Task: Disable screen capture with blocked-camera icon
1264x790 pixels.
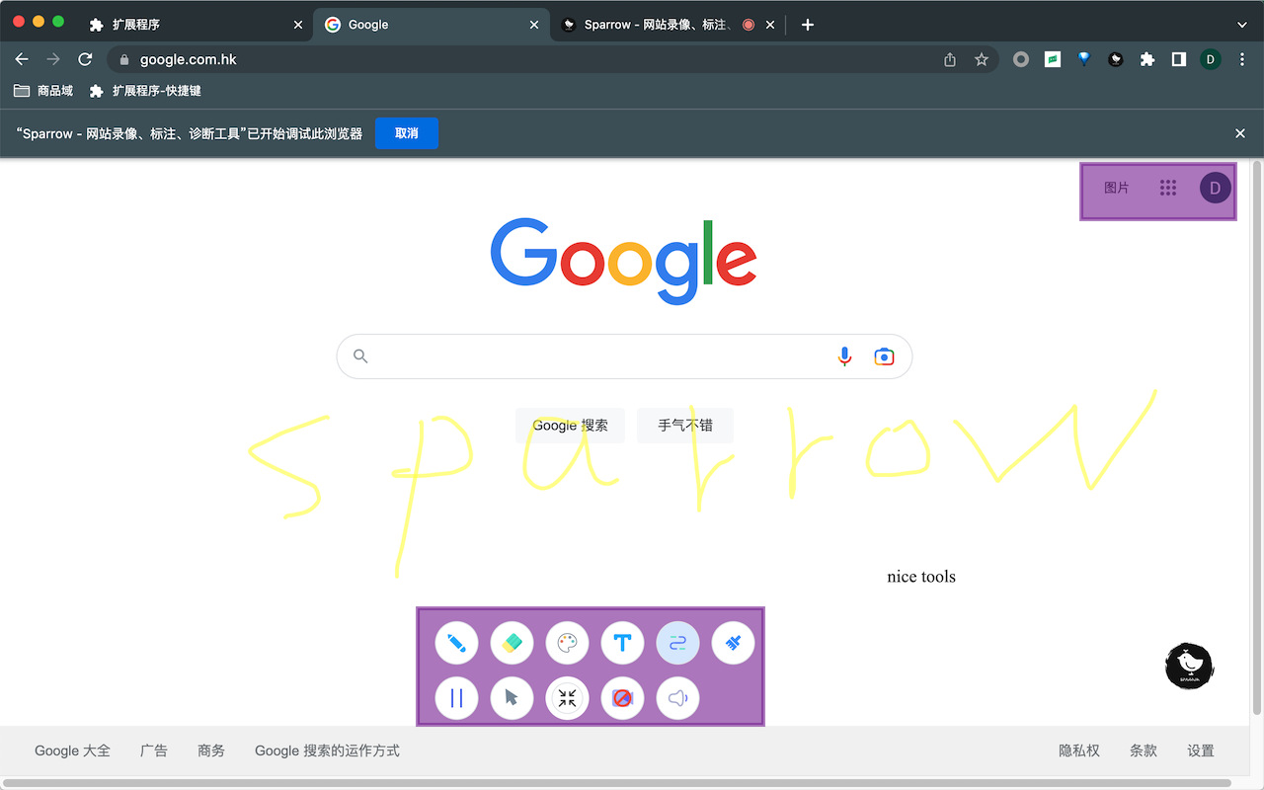Action: point(622,698)
